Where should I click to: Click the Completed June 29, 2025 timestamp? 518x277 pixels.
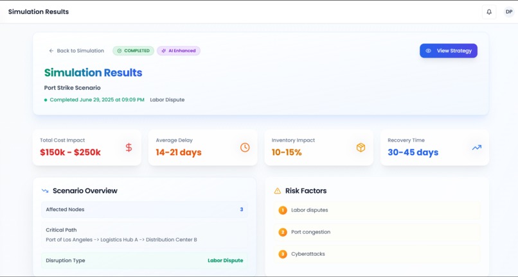click(x=97, y=99)
